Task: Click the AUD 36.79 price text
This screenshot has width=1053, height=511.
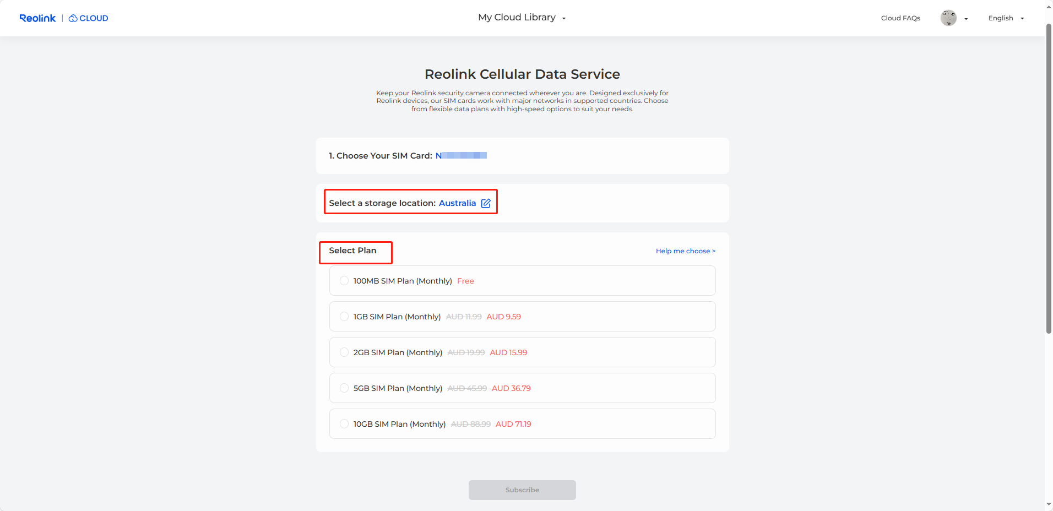Action: [511, 388]
